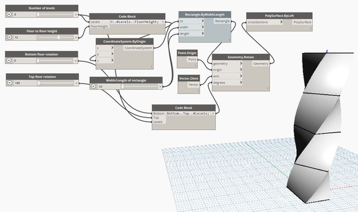Expand the Number of levels slider options
Viewport: 358px width, 212px height.
coord(9,14)
